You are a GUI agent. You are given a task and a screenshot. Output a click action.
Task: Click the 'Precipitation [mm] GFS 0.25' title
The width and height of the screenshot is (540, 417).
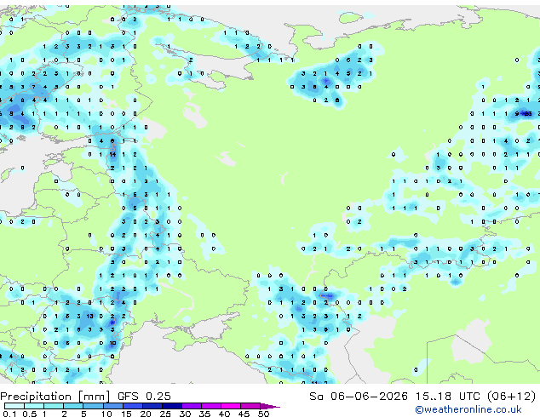[x=85, y=397]
